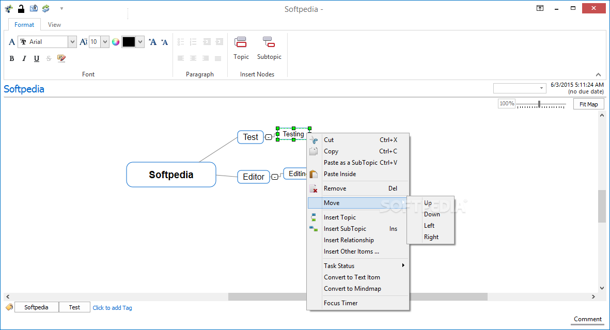
Task: Insert a new Subtopic node from ribbon
Action: tap(269, 48)
